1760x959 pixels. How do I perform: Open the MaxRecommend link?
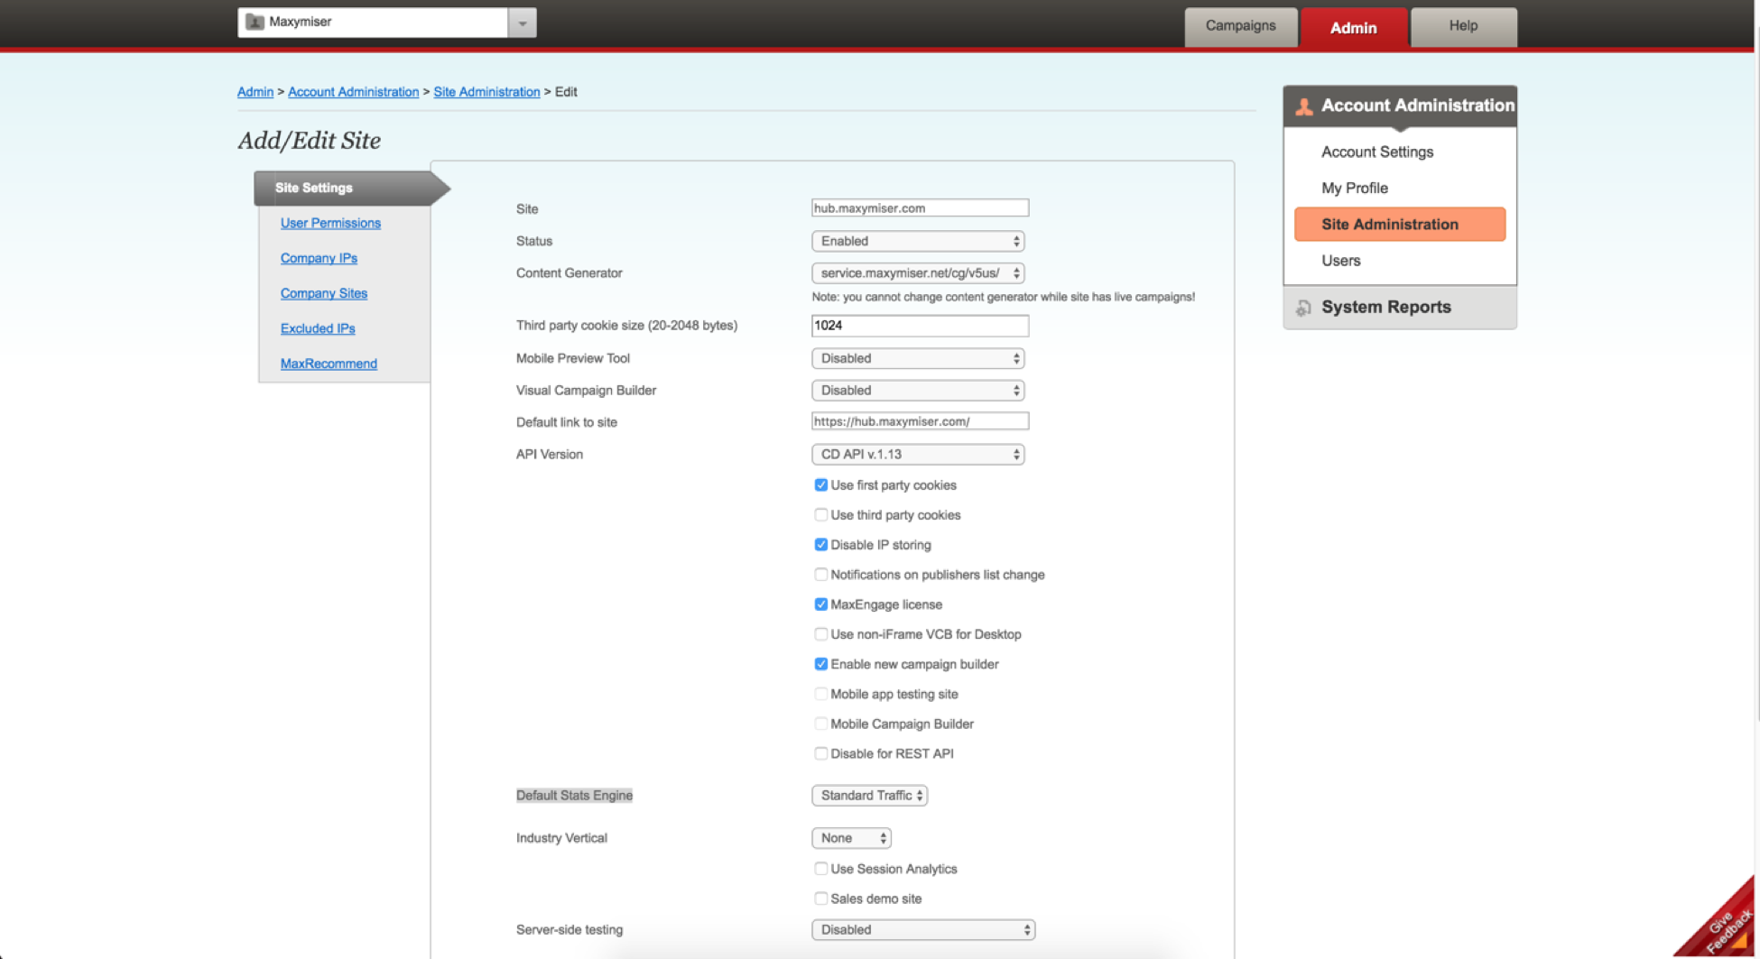[329, 364]
